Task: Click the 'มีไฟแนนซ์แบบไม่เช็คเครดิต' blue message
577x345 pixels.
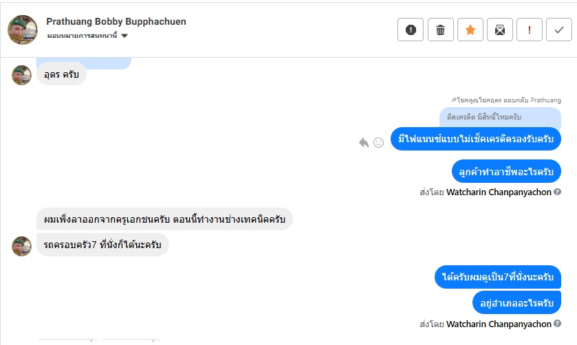Action: [x=476, y=139]
